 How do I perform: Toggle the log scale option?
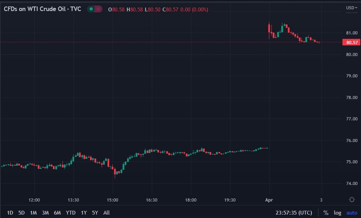click(337, 213)
